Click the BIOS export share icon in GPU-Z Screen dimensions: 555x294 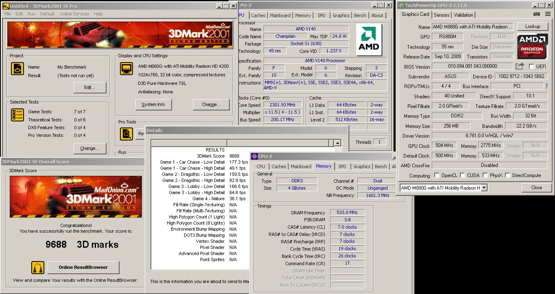[520, 66]
